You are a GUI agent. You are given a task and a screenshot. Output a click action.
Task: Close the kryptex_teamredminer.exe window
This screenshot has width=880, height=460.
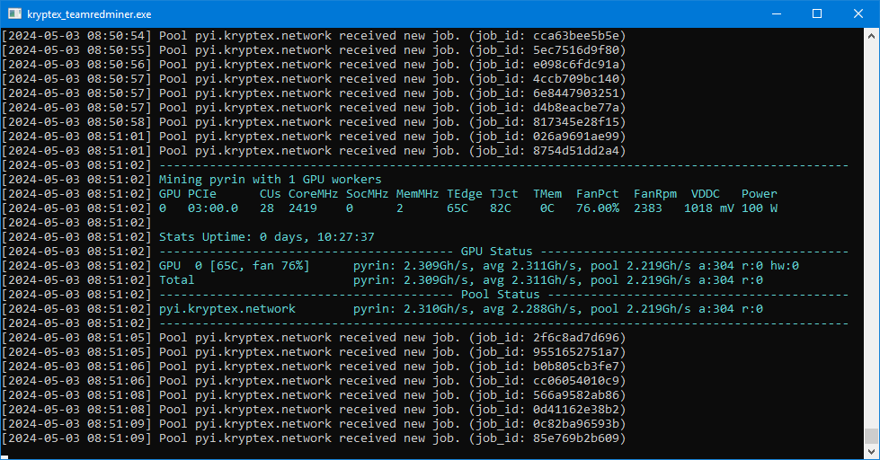point(858,13)
